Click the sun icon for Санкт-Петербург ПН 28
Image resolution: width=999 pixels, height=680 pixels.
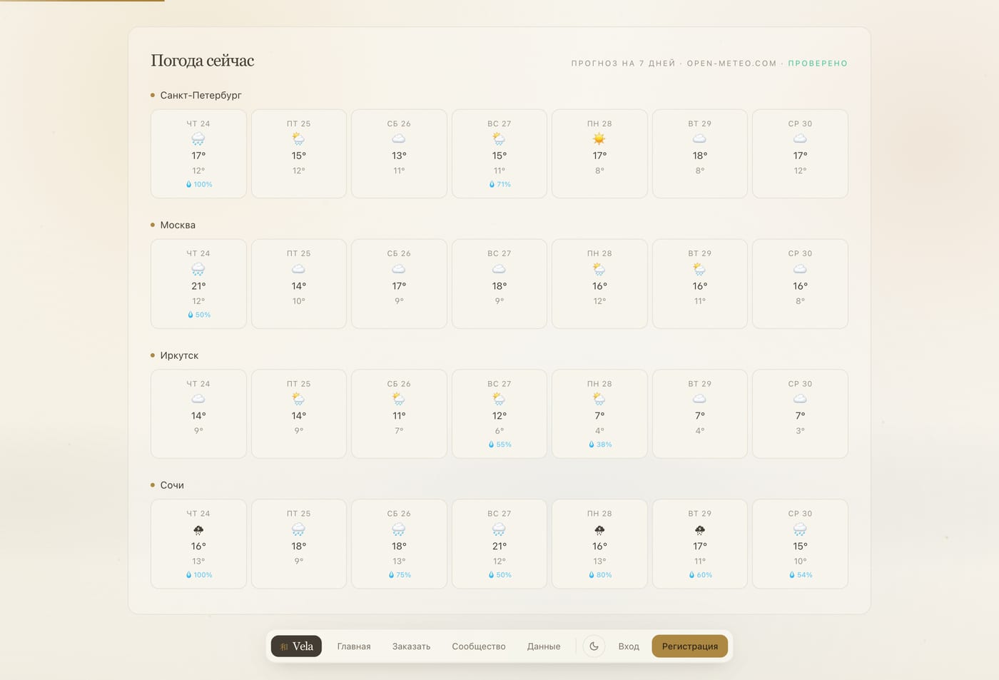(x=599, y=139)
